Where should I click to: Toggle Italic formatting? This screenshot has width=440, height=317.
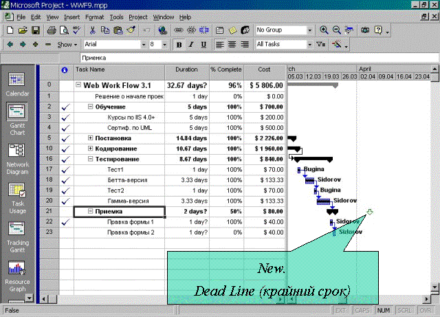pos(191,45)
